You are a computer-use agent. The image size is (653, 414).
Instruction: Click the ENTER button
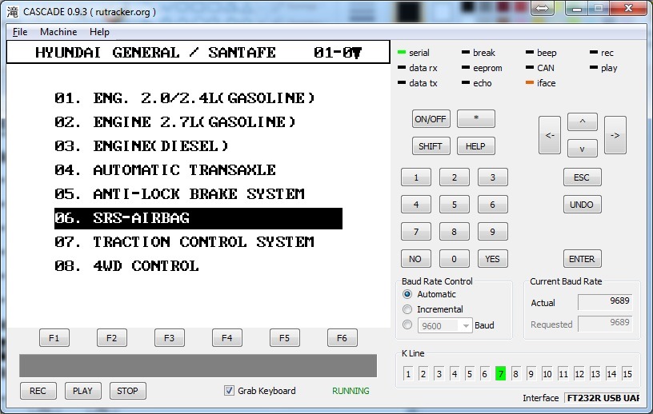coord(582,259)
